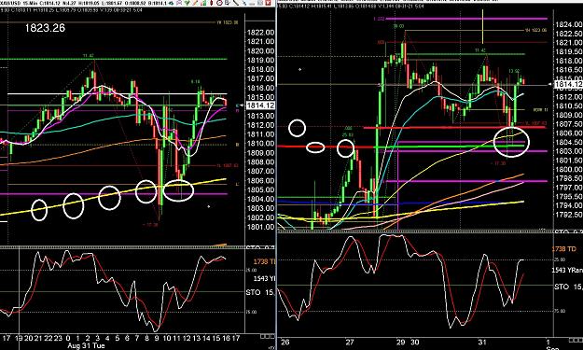Click the 1823.26 text label on left chart
Viewport: 583px width, 350px height.
45,28
